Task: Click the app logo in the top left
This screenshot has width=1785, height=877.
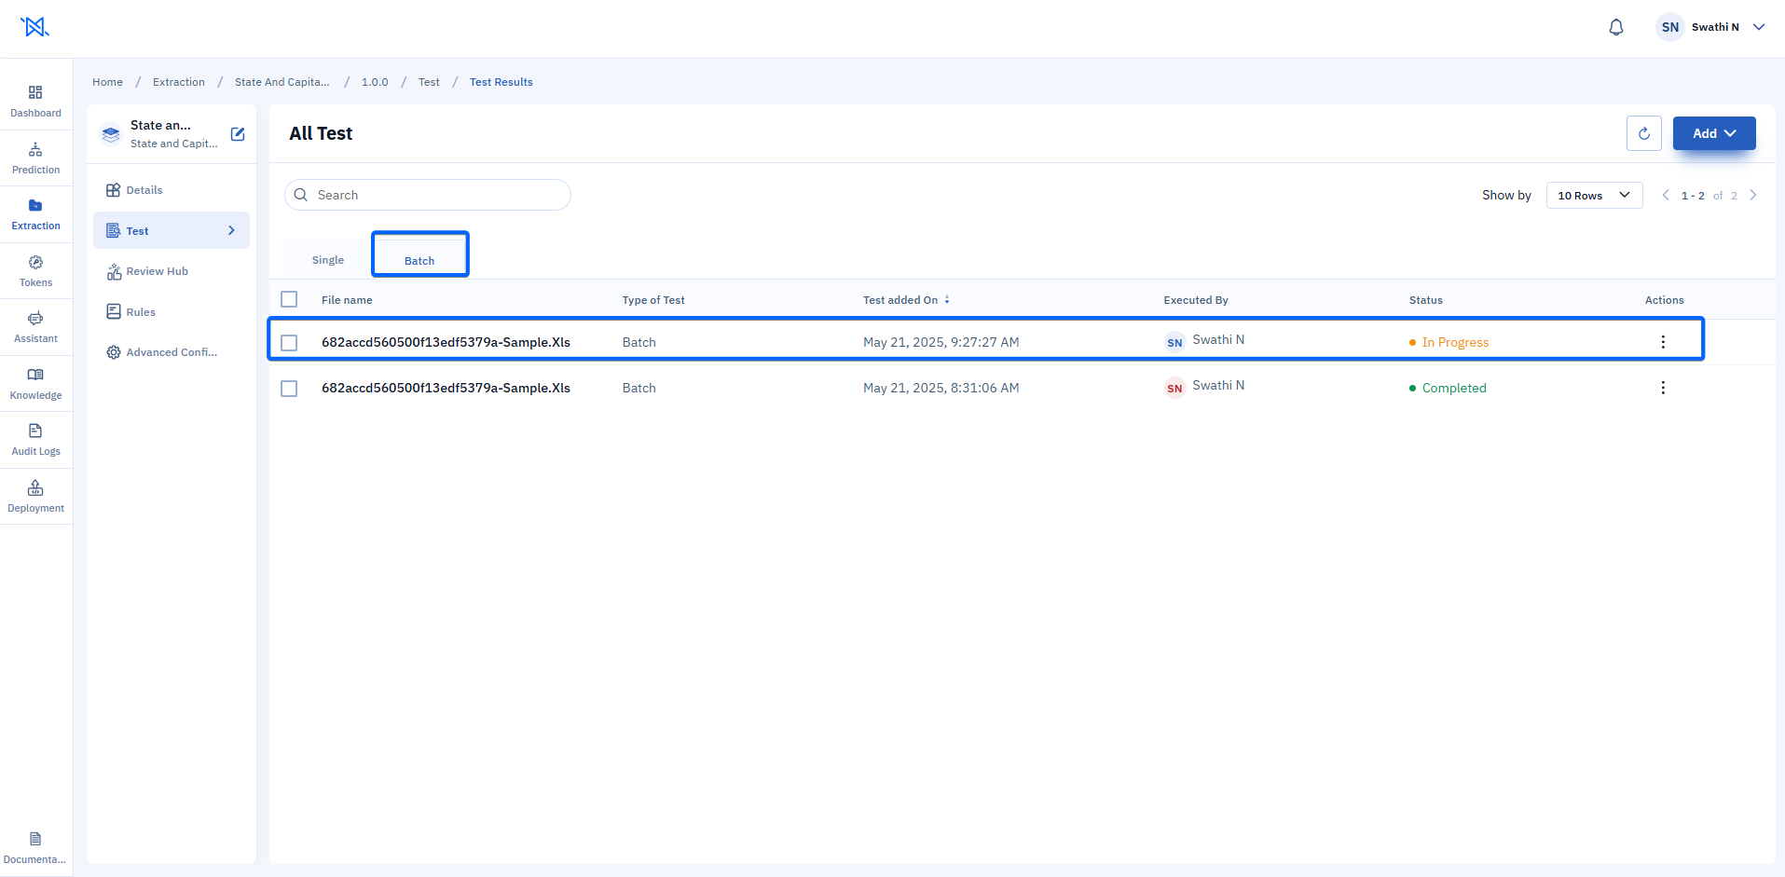Action: pos(35,27)
